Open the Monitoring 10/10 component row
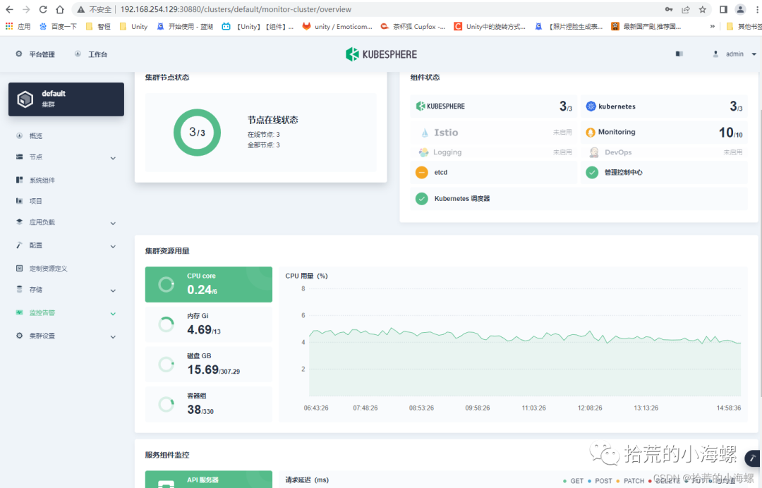 (x=664, y=132)
